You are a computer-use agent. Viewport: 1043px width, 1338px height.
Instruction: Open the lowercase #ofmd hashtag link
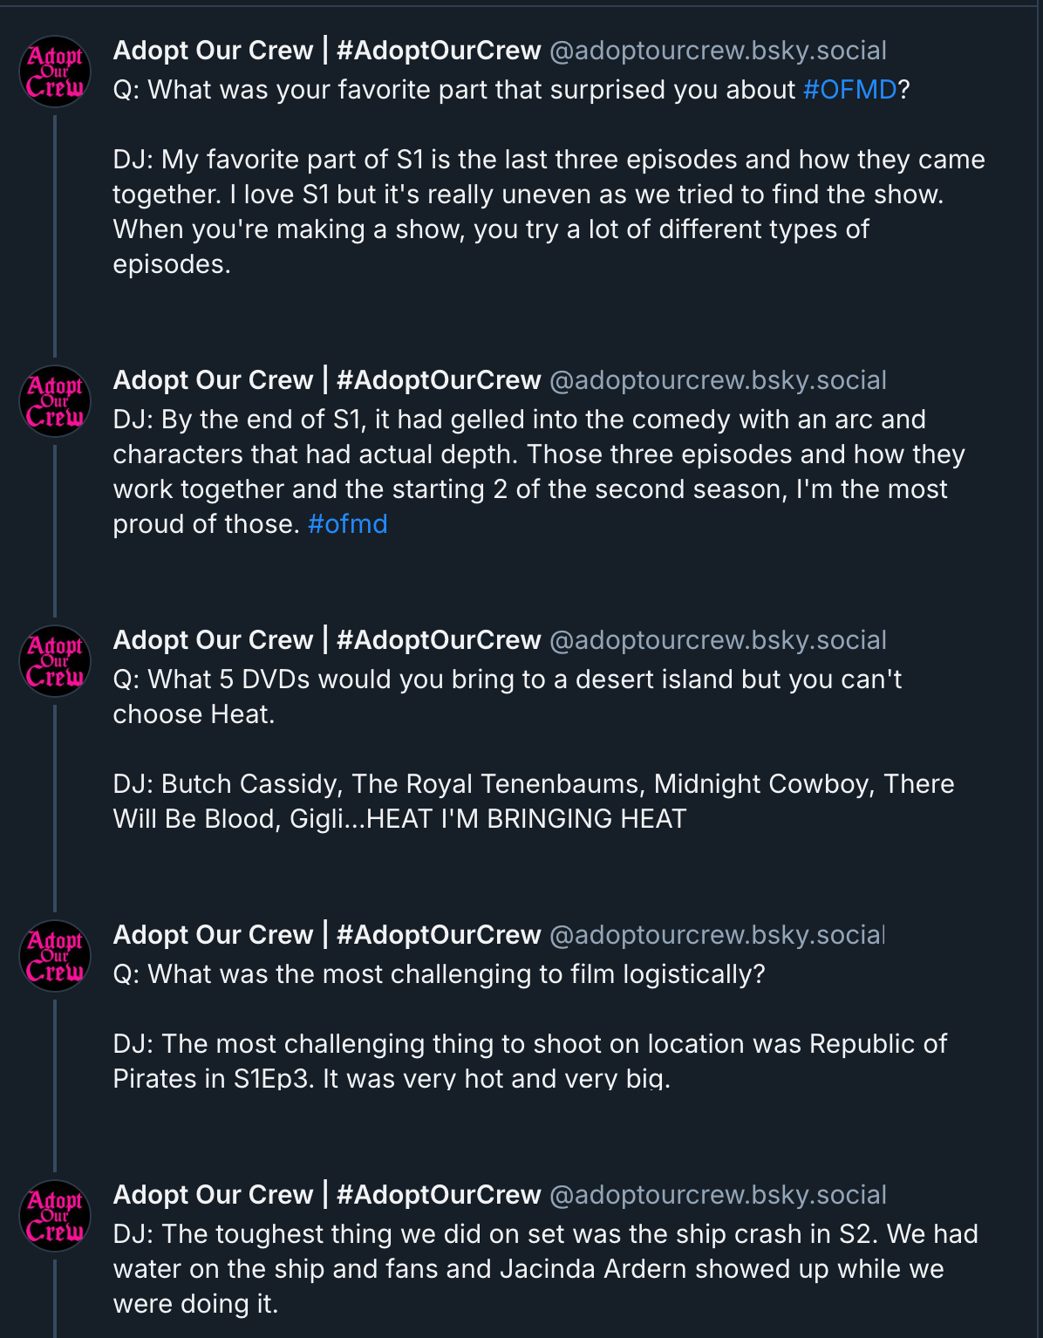(347, 524)
